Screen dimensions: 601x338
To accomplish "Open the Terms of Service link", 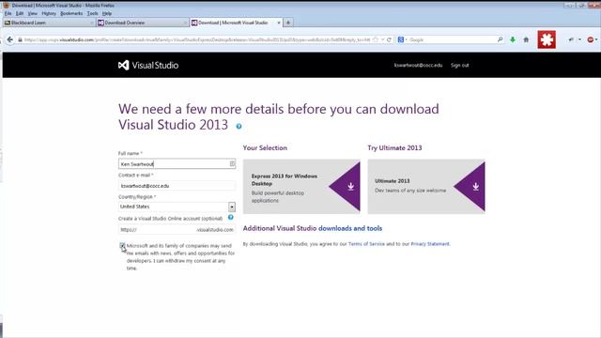I will point(366,244).
